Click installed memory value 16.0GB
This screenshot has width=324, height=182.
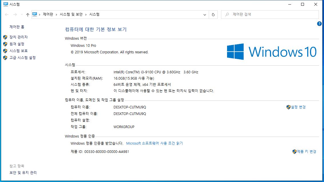[x=134, y=78]
